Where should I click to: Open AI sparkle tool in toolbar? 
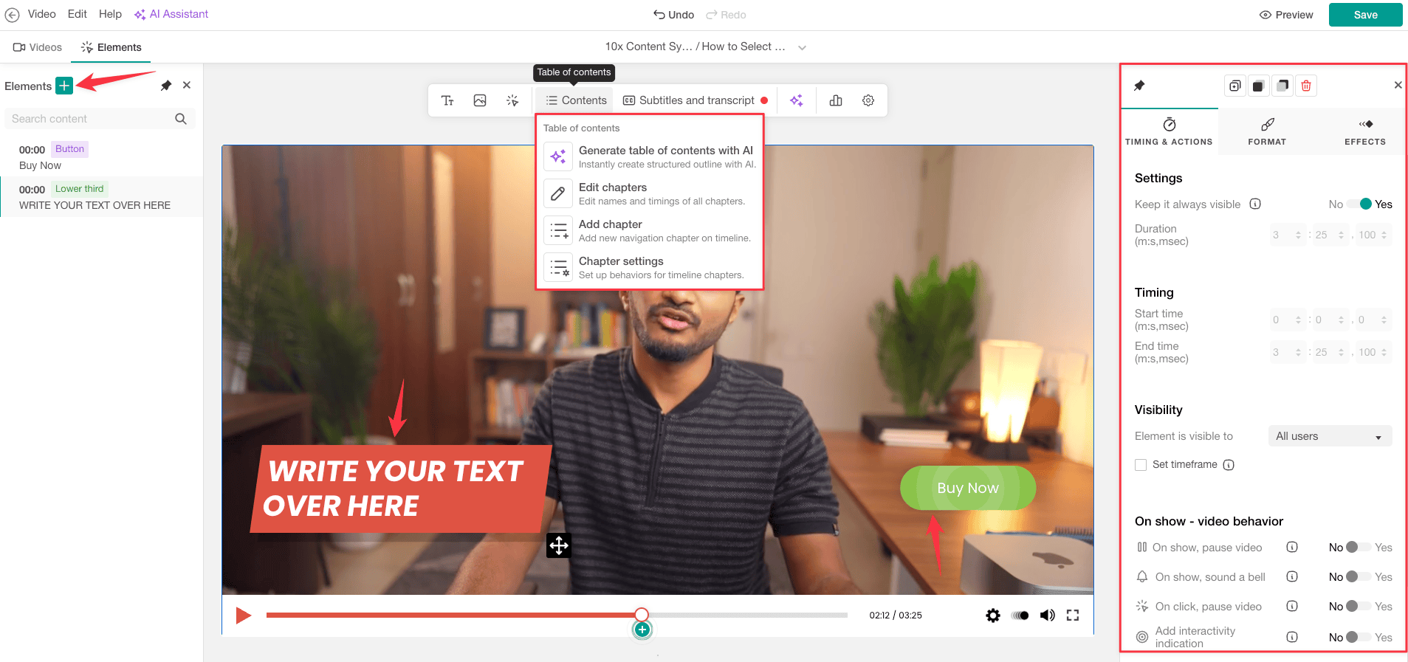(796, 100)
